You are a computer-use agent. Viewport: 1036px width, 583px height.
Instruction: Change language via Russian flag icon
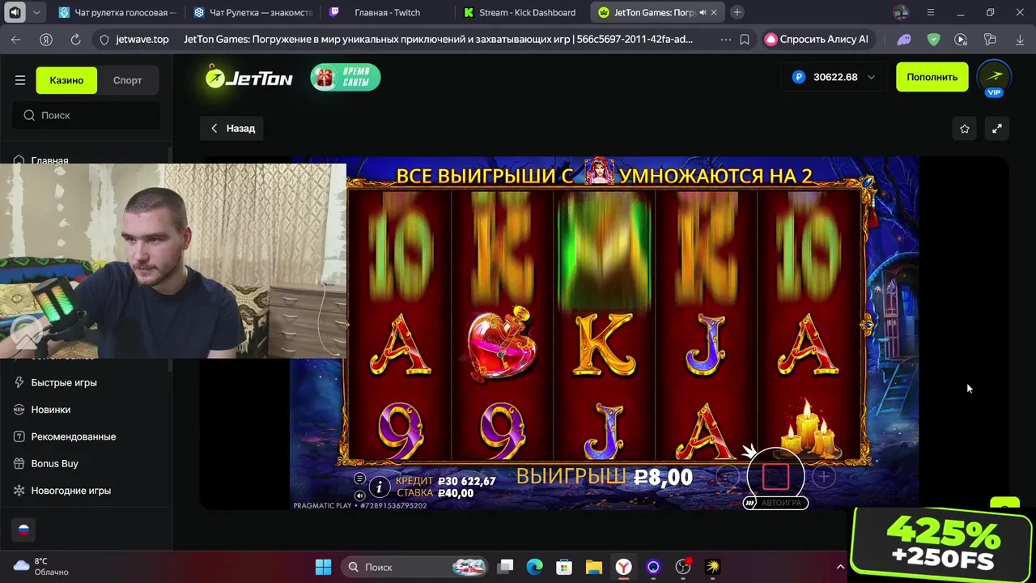tap(23, 530)
